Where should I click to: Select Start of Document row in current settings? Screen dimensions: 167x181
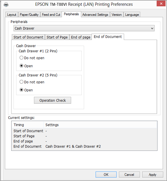click(84, 131)
